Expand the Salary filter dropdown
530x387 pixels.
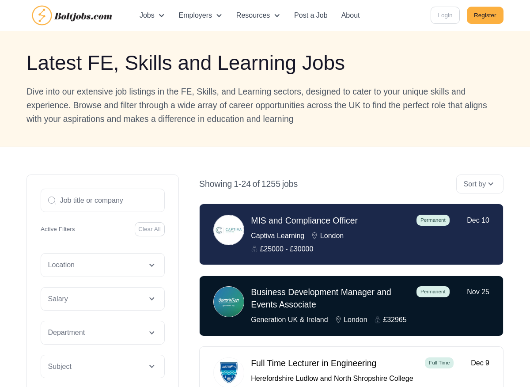tap(102, 299)
